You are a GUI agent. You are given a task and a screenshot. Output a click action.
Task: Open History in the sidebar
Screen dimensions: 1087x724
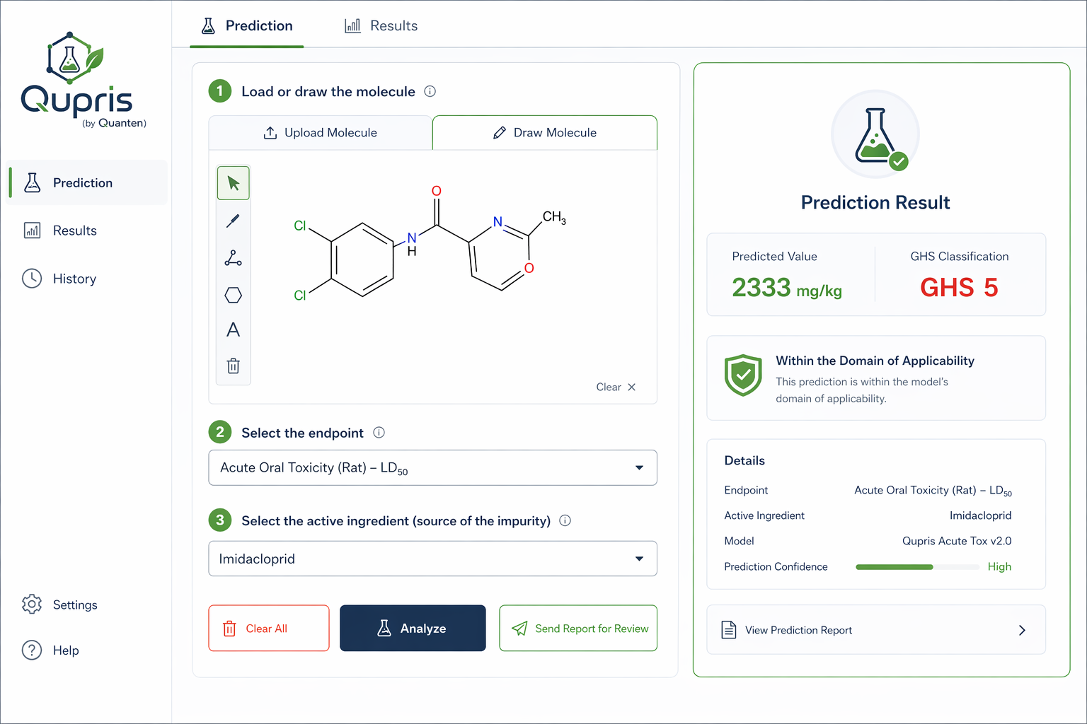click(74, 279)
